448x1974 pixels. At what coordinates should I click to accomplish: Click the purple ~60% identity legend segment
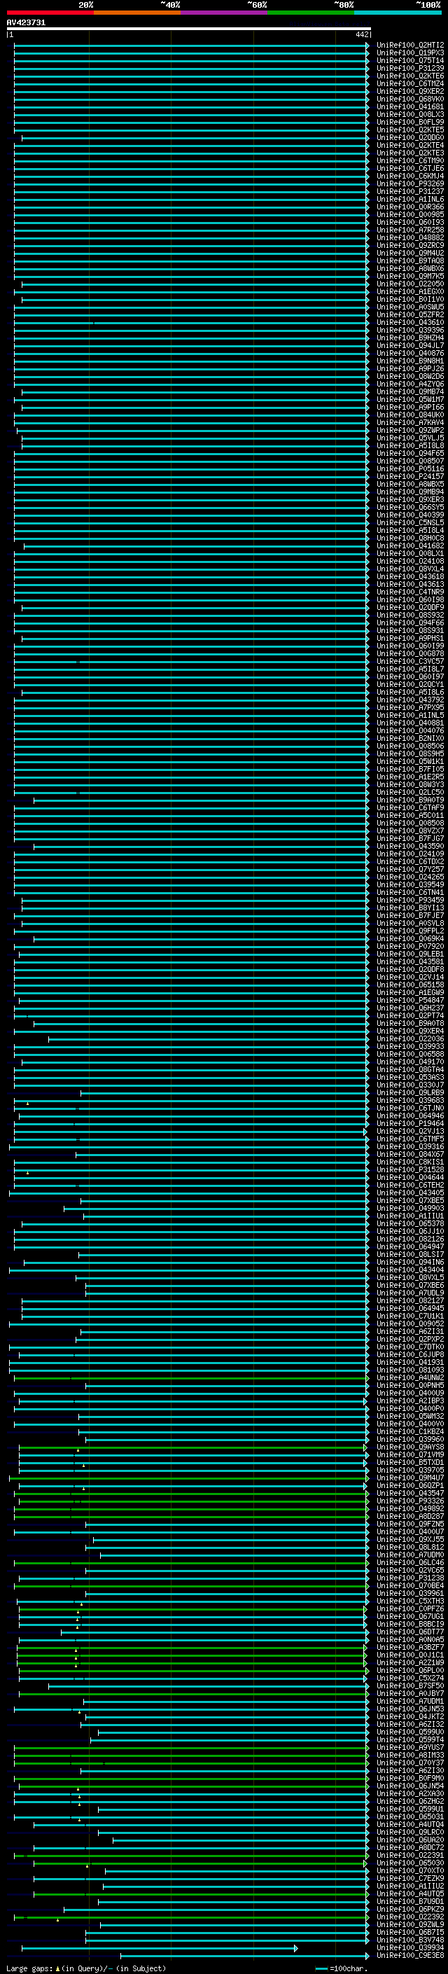tap(225, 13)
